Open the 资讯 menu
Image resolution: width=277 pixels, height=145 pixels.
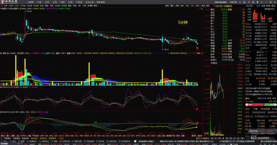55,2
